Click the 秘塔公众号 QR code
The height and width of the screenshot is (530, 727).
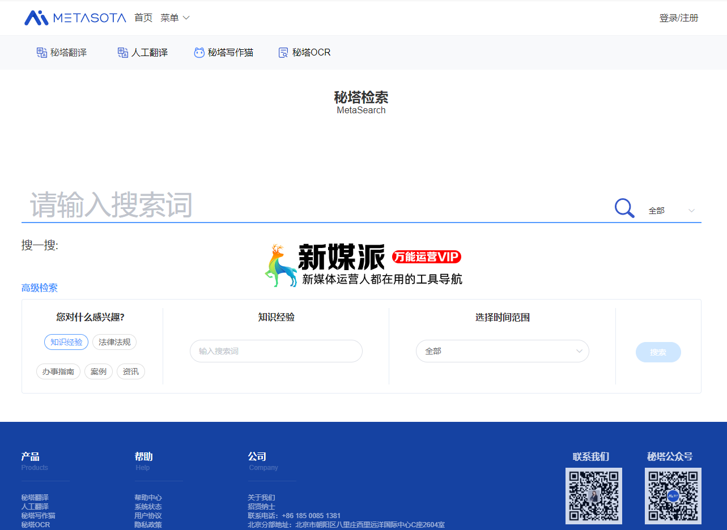point(673,496)
